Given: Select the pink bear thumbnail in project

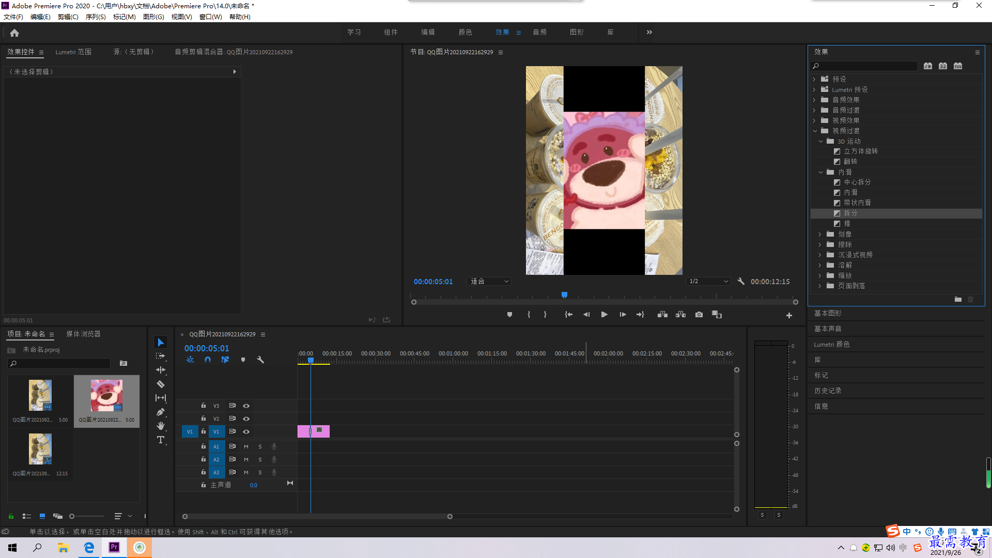Looking at the screenshot, I should click(106, 396).
